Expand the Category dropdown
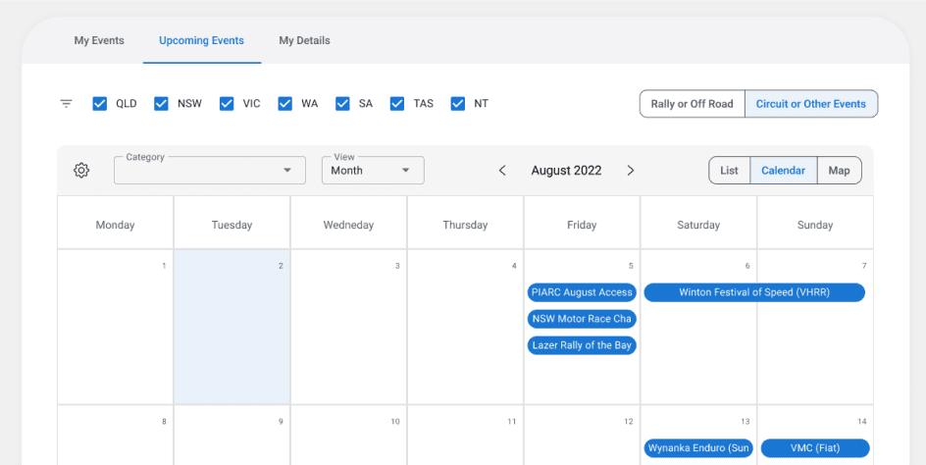The width and height of the screenshot is (926, 465). [x=210, y=171]
